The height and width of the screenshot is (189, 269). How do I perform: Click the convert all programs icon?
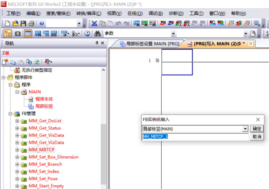[247, 23]
